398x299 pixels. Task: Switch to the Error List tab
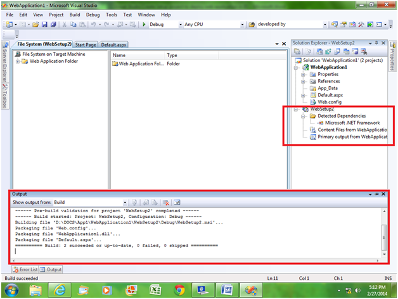[25, 269]
